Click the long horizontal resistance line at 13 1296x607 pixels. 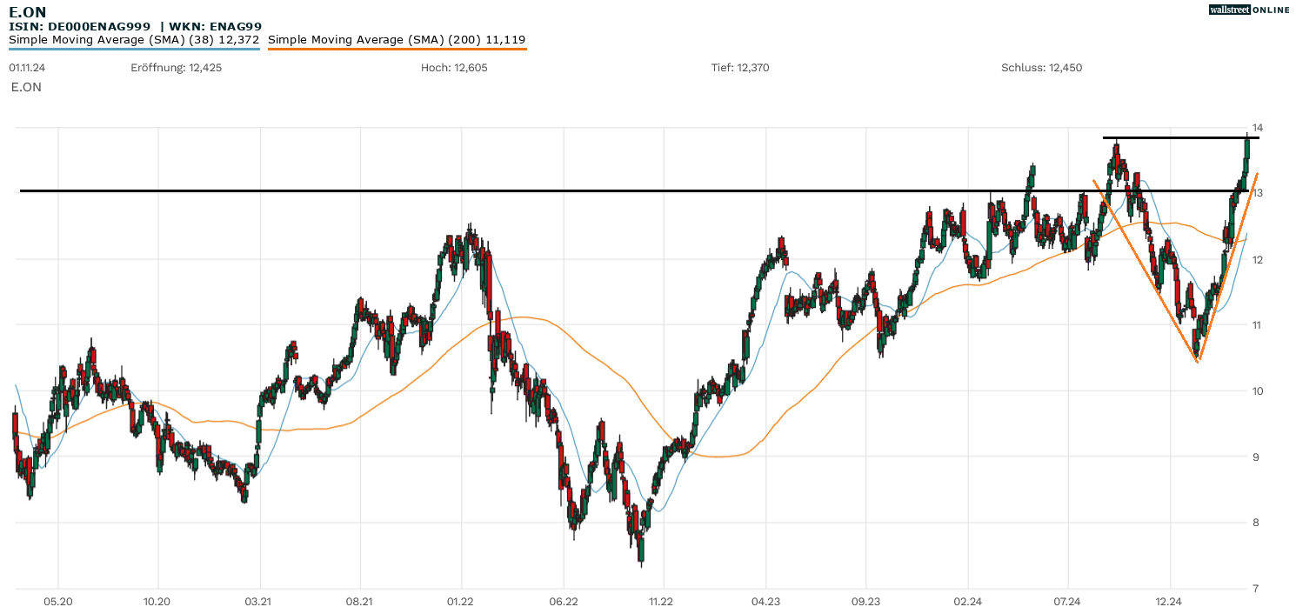(x=522, y=190)
